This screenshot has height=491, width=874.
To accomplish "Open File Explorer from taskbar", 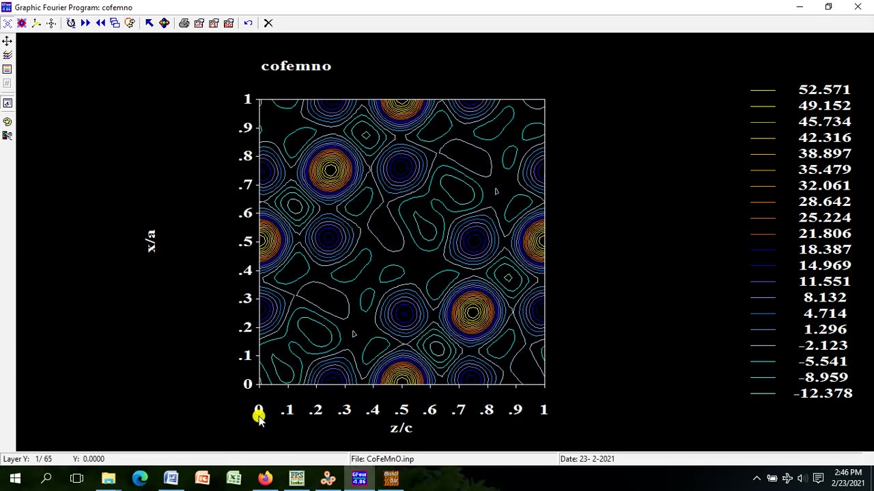I will 109,479.
